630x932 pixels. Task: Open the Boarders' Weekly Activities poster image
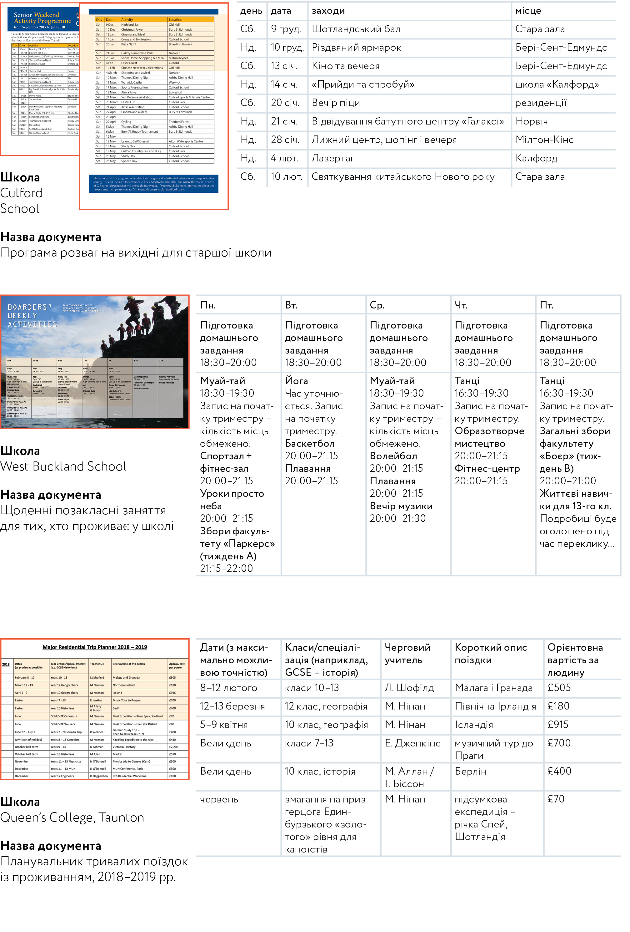94,362
